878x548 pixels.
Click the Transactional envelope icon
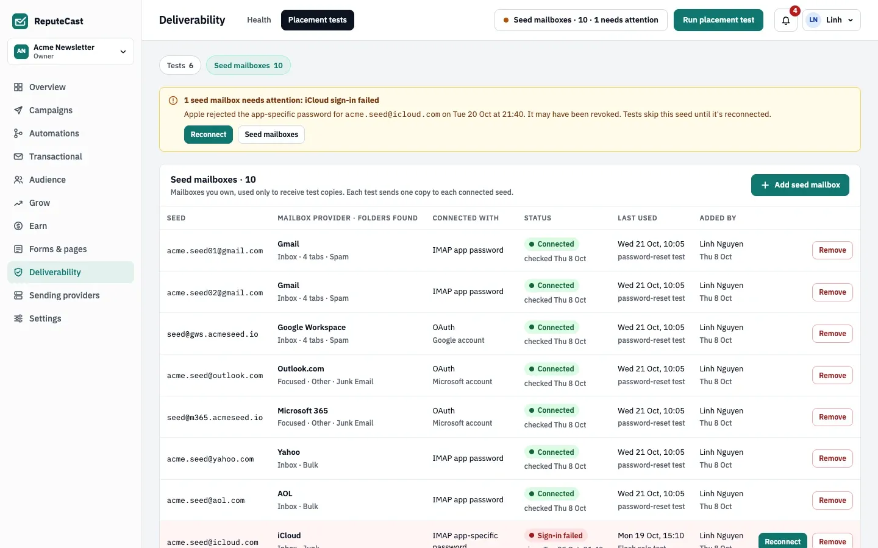tap(18, 156)
